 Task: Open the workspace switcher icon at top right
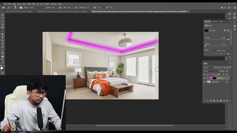(x=229, y=7)
